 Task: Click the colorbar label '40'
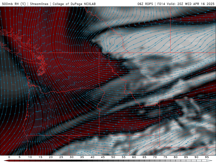[x=92, y=157]
